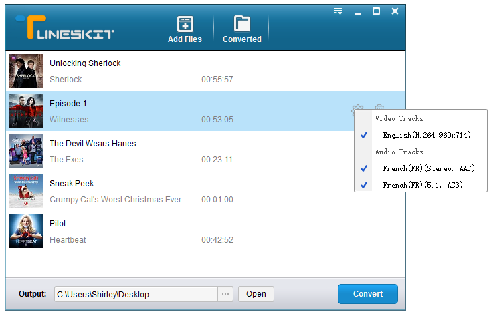Click the trash delete icon on Episode 1 row
Screen dimensions: 491x314
[x=379, y=107]
